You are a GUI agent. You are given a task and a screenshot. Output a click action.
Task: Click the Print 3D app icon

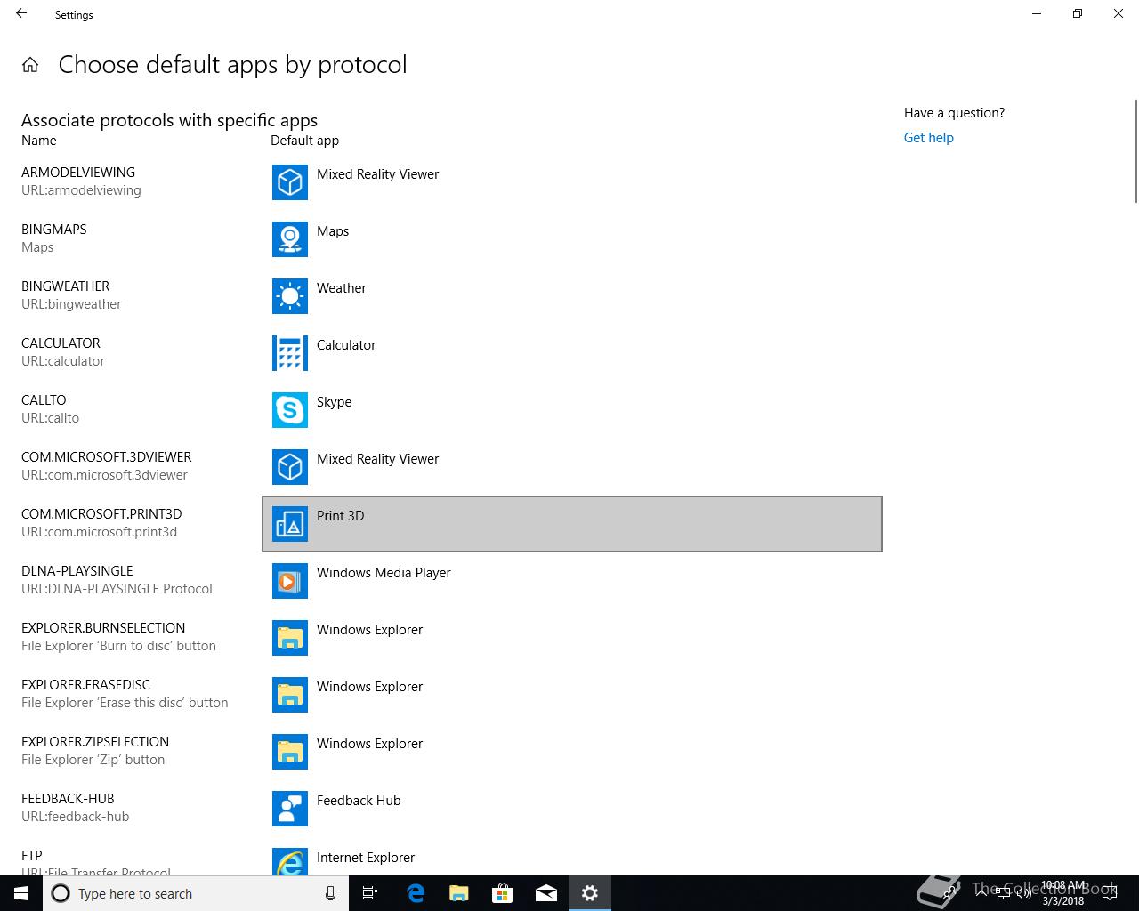click(290, 524)
